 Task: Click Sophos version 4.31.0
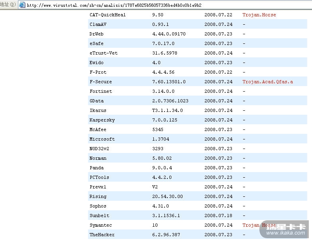pyautogui.click(x=160, y=206)
